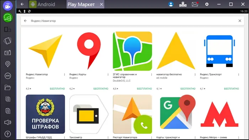This screenshot has height=140, width=249.
Task: Open overflow menu for Яндекс.Метро card
Action: pyautogui.click(x=239, y=138)
